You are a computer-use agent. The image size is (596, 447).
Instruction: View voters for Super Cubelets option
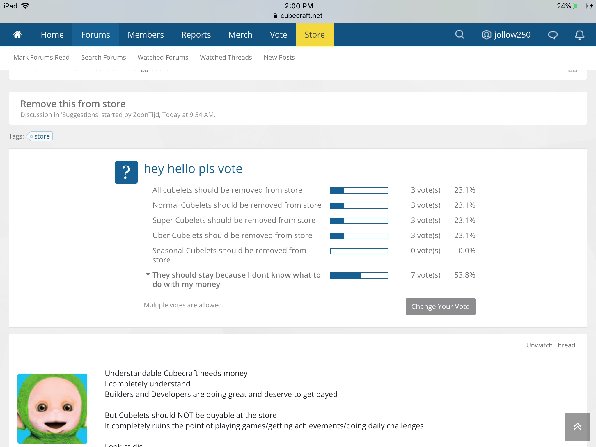pyautogui.click(x=426, y=220)
